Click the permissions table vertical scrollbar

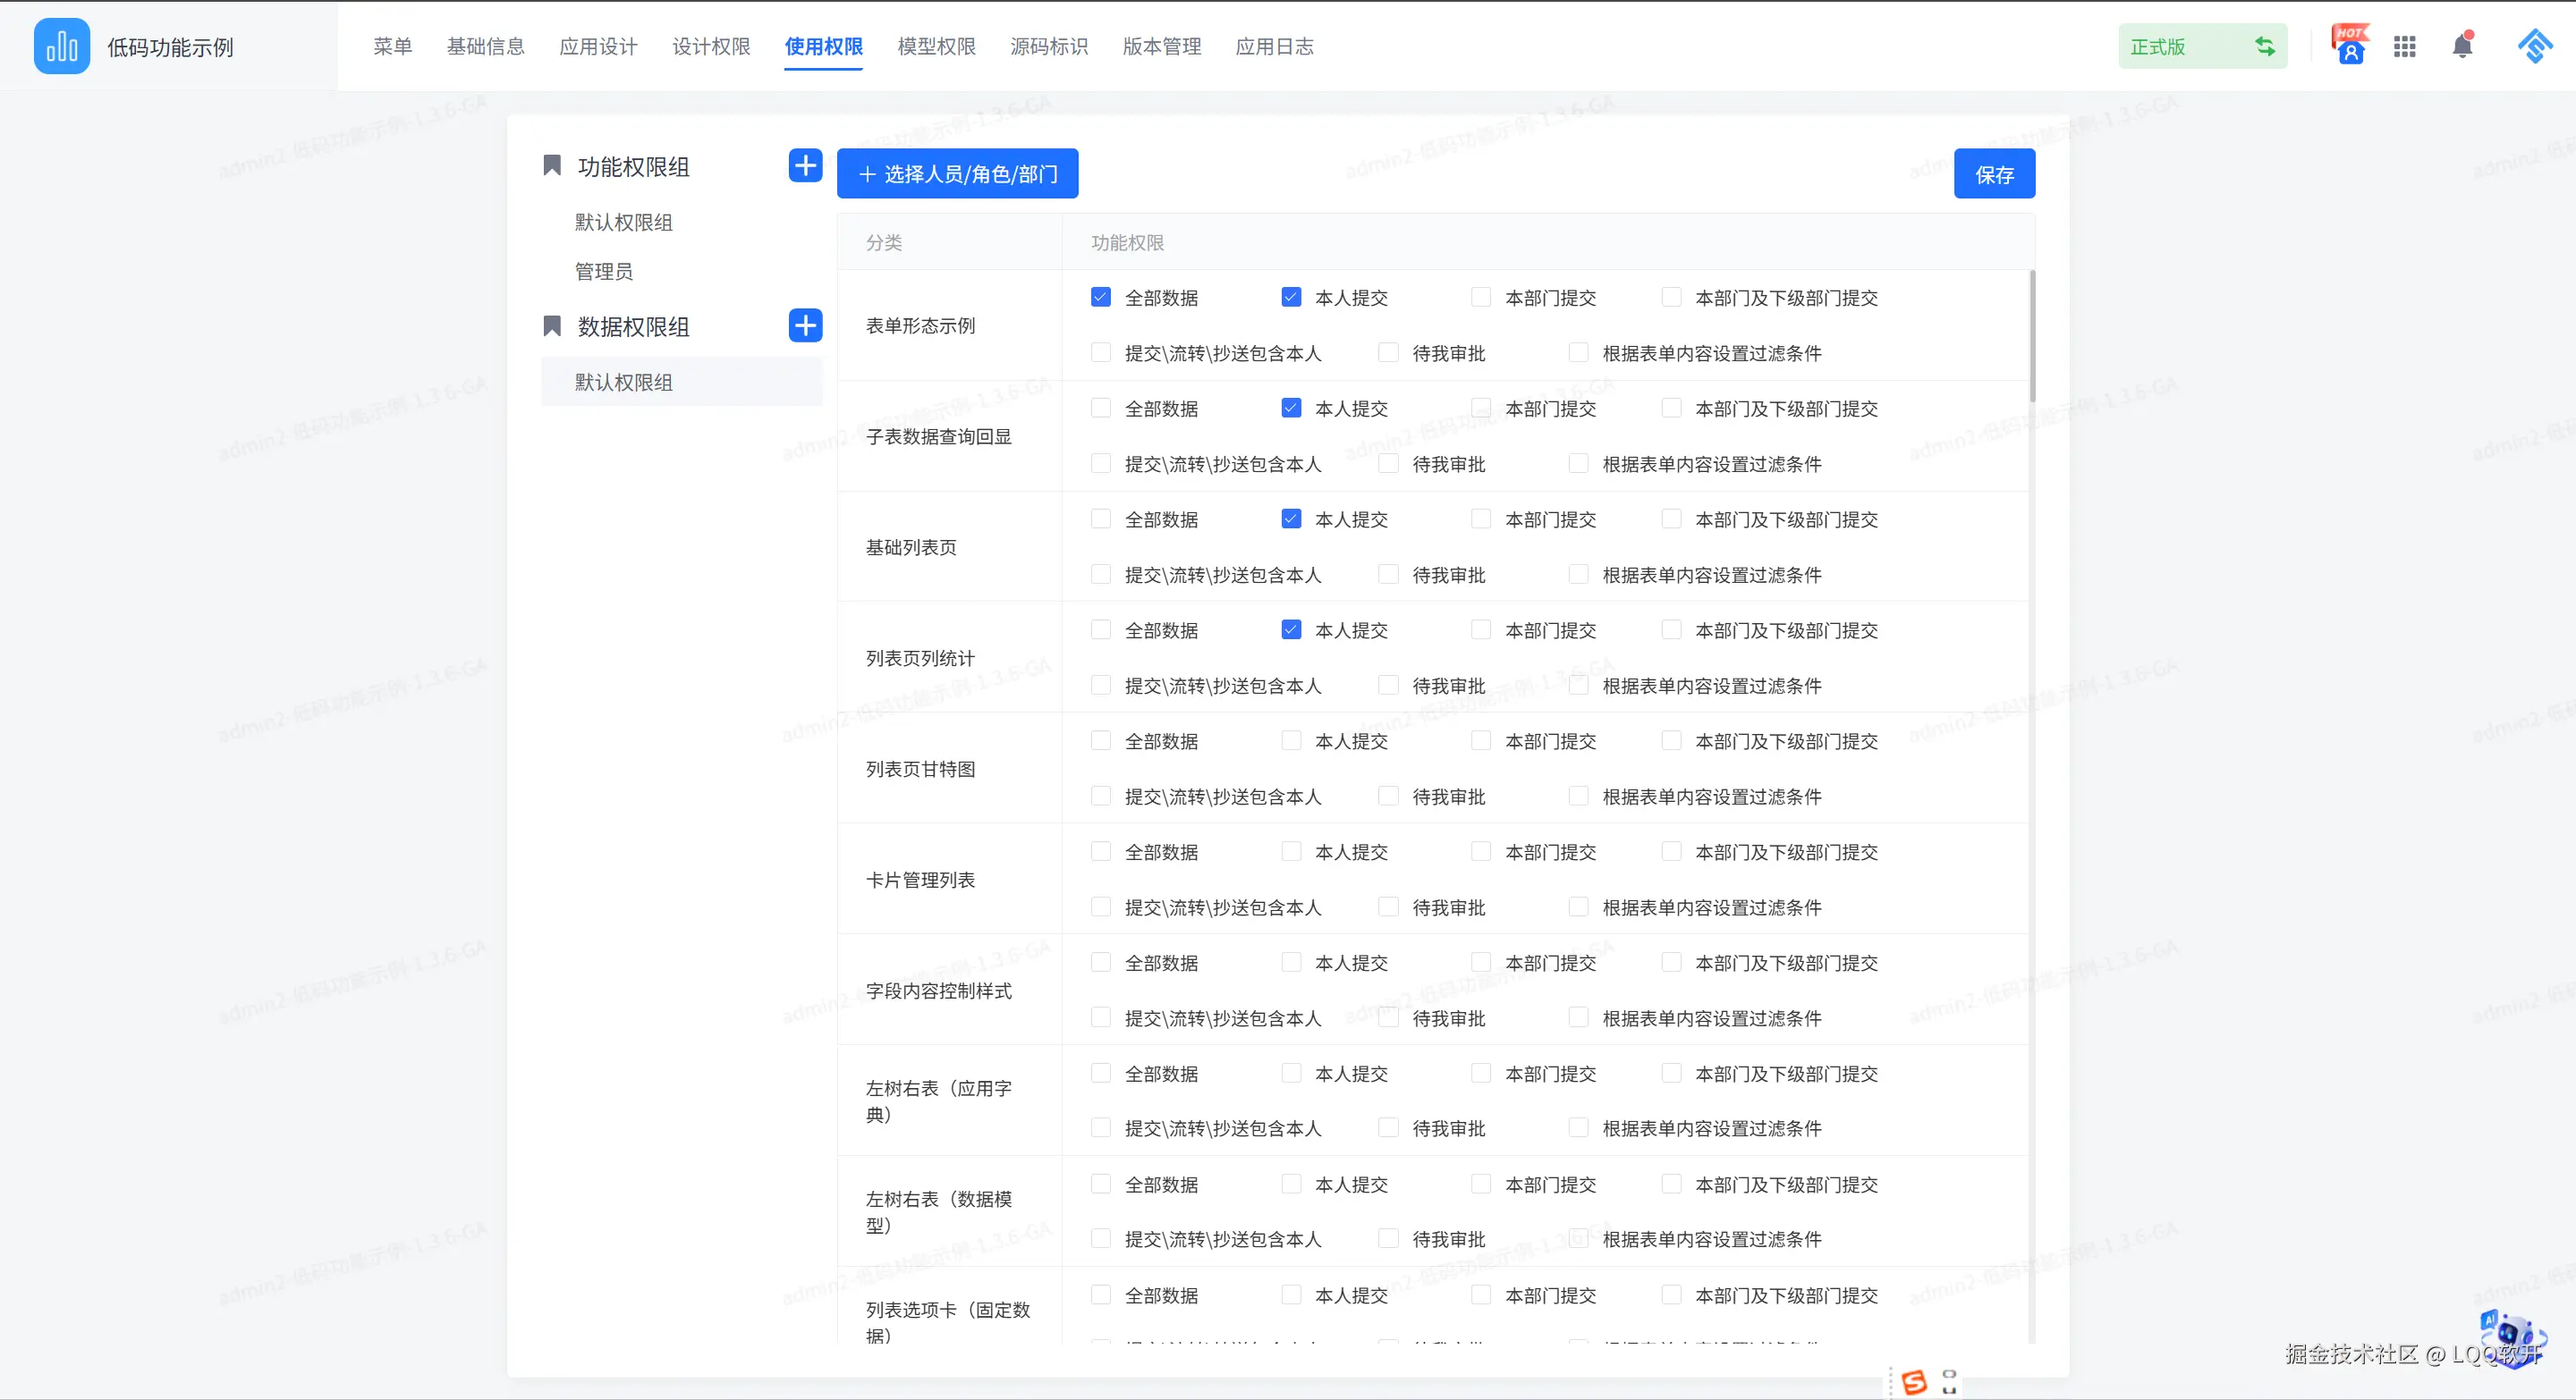[x=2032, y=336]
